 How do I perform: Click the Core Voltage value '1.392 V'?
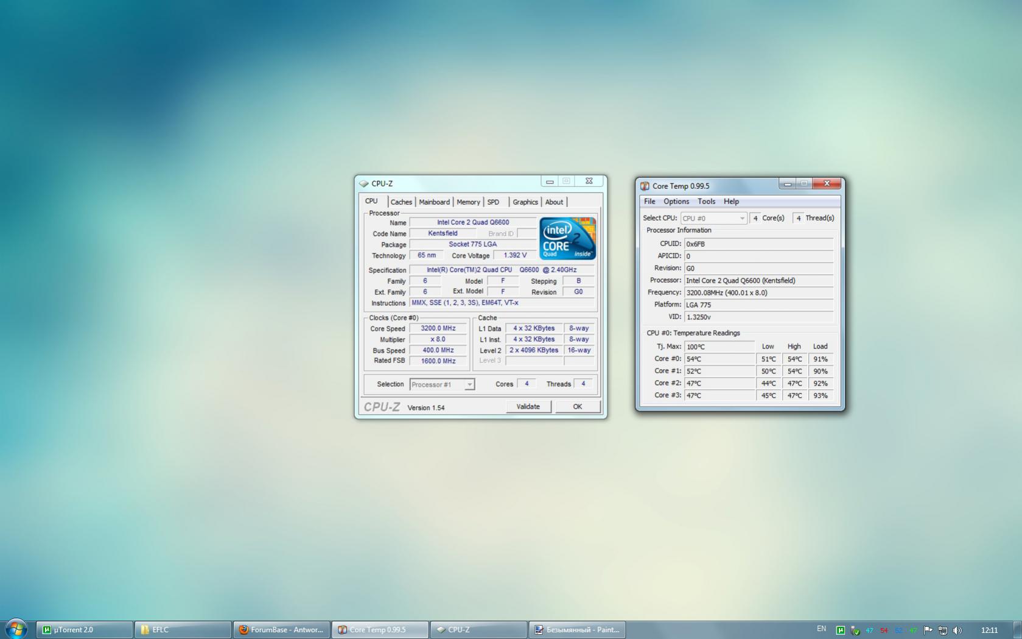(515, 255)
